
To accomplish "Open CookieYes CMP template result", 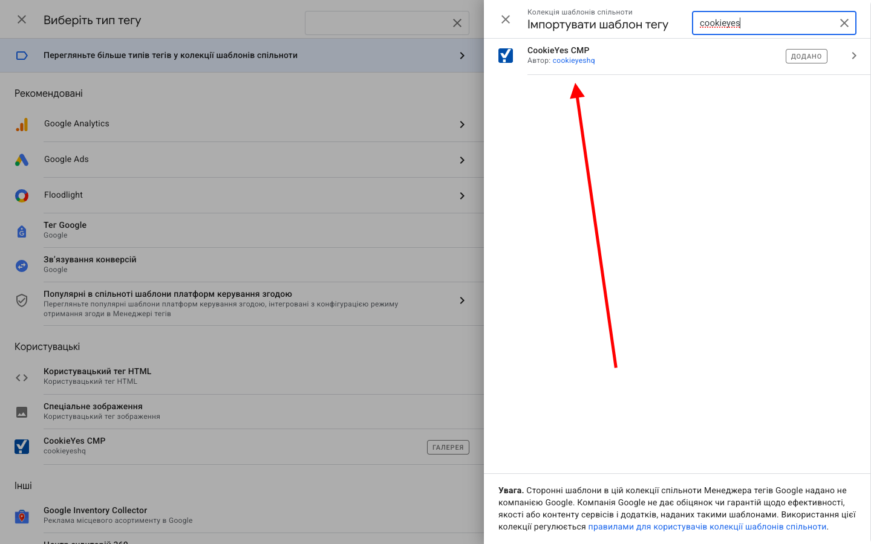I will click(x=677, y=56).
